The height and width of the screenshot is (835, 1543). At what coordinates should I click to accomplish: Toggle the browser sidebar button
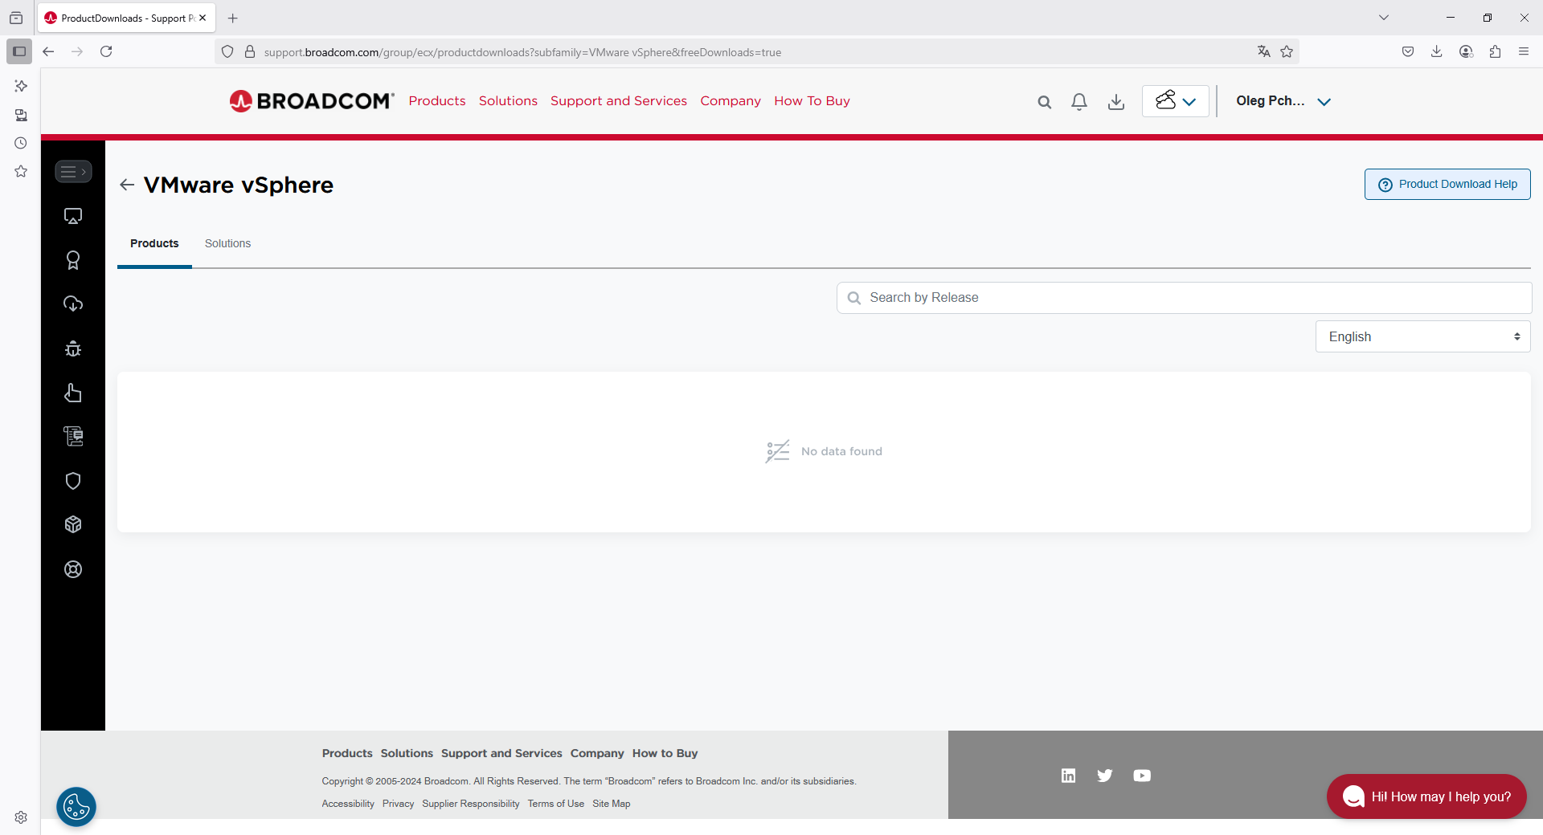(x=19, y=51)
